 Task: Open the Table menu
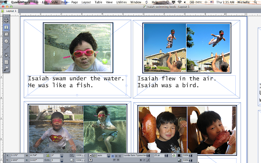pyautogui.click(x=98, y=2)
